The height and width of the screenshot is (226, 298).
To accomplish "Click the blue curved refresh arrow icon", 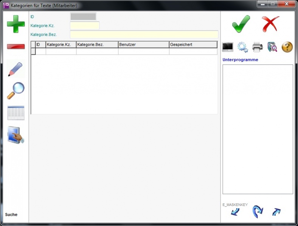I will pos(258,212).
